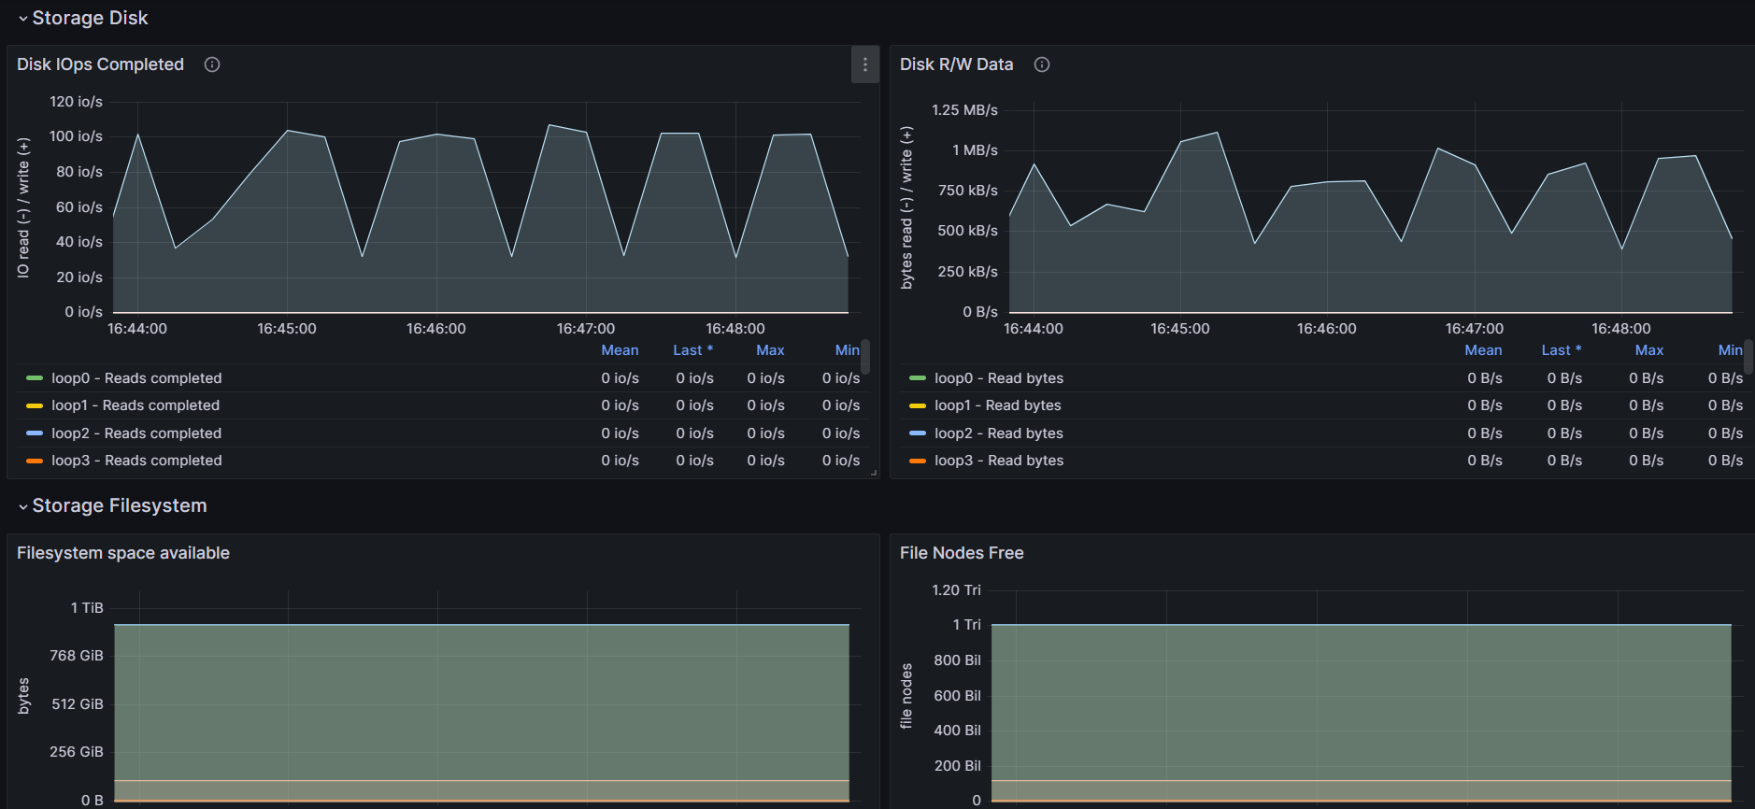Toggle loop0 Reads completed series visibility
The height and width of the screenshot is (809, 1755).
[136, 378]
